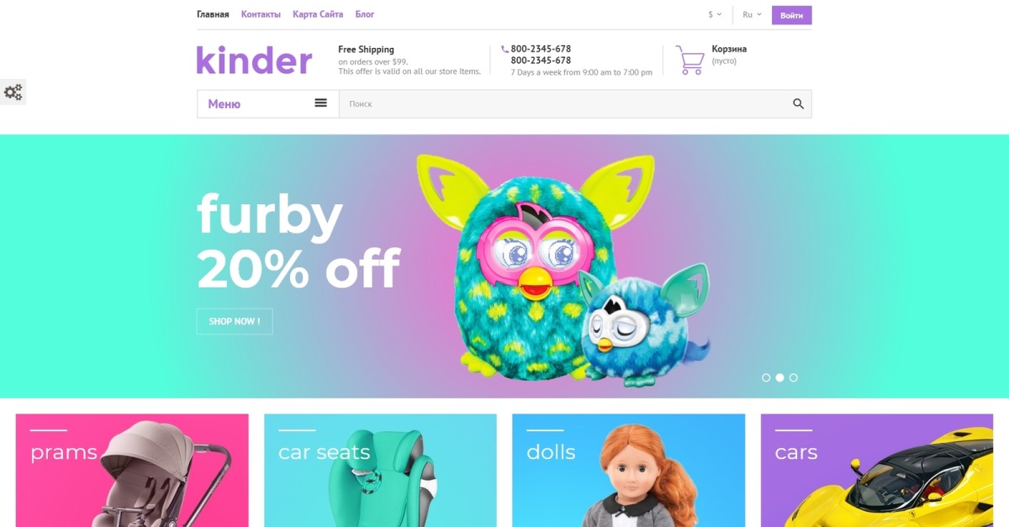Select the second slider dot
The width and height of the screenshot is (1009, 527).
pos(779,378)
